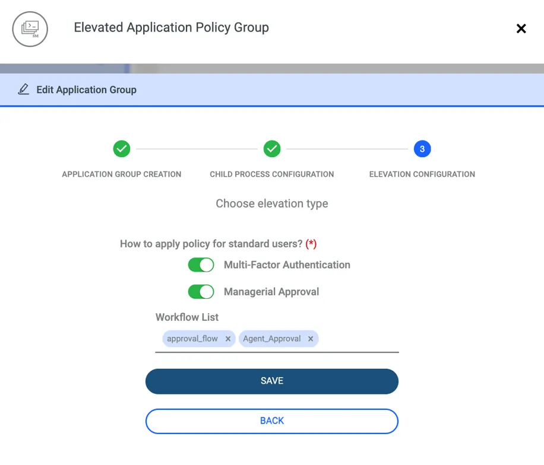Screen dimensions: 544x465
Task: Disable the Managerial Approval switch
Action: pos(201,292)
